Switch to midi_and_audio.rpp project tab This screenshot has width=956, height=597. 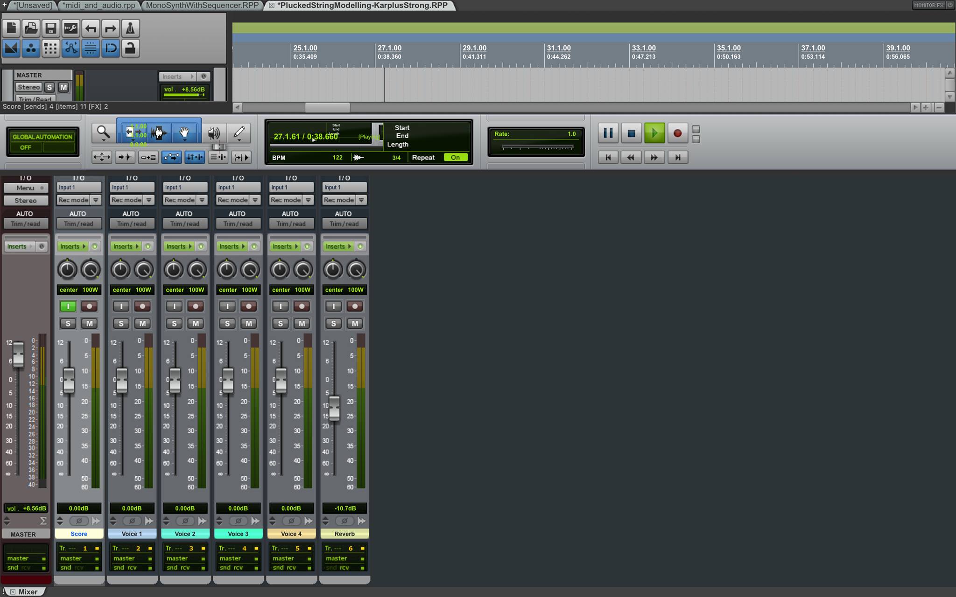coord(98,5)
